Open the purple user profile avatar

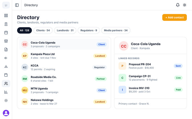6,113
